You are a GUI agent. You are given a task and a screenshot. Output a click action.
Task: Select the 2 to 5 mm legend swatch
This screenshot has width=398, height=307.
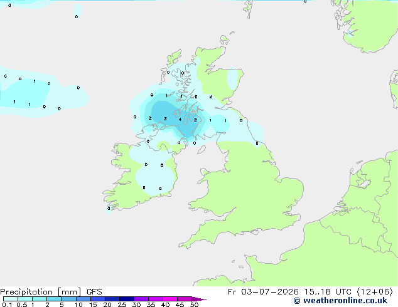pyautogui.click(x=54, y=299)
